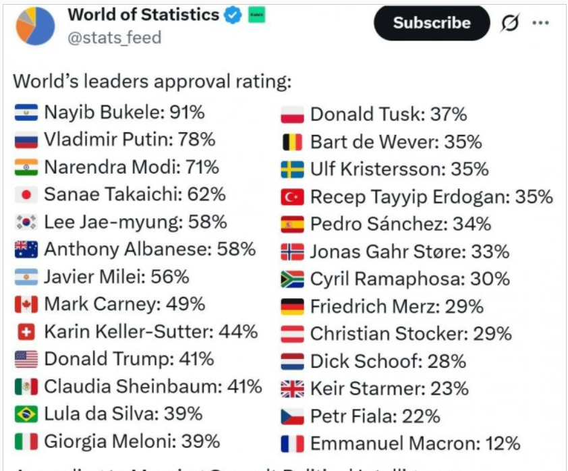The width and height of the screenshot is (568, 471).
Task: Open World of Statistics pie chart avatar
Action: (x=35, y=26)
